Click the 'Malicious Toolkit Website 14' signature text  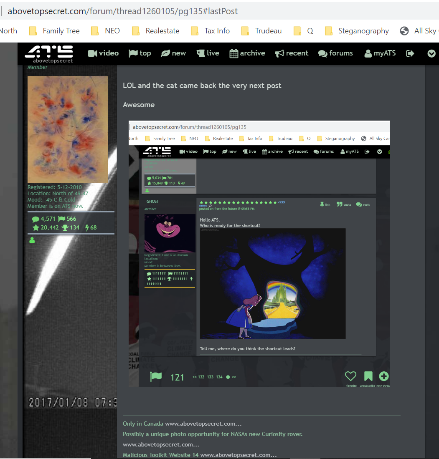[160, 455]
